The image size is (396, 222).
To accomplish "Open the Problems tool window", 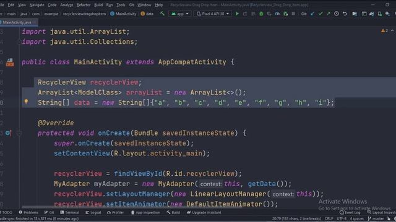I will pyautogui.click(x=28, y=212).
